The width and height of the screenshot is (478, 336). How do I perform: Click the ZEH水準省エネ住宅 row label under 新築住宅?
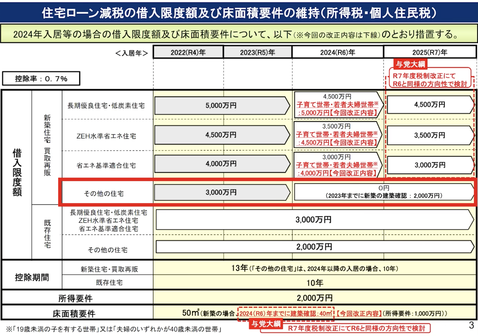coord(106,136)
